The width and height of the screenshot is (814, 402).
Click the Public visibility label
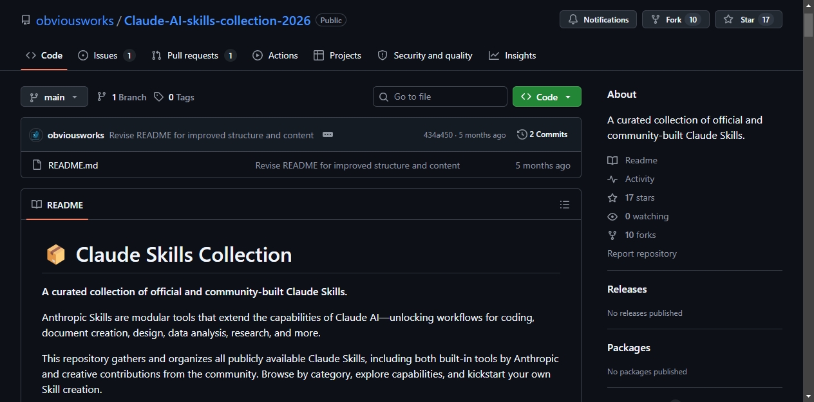point(331,20)
